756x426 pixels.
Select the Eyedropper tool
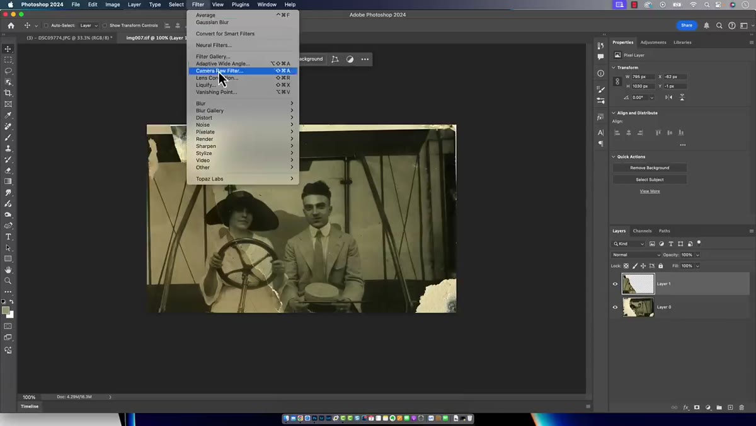[x=8, y=115]
